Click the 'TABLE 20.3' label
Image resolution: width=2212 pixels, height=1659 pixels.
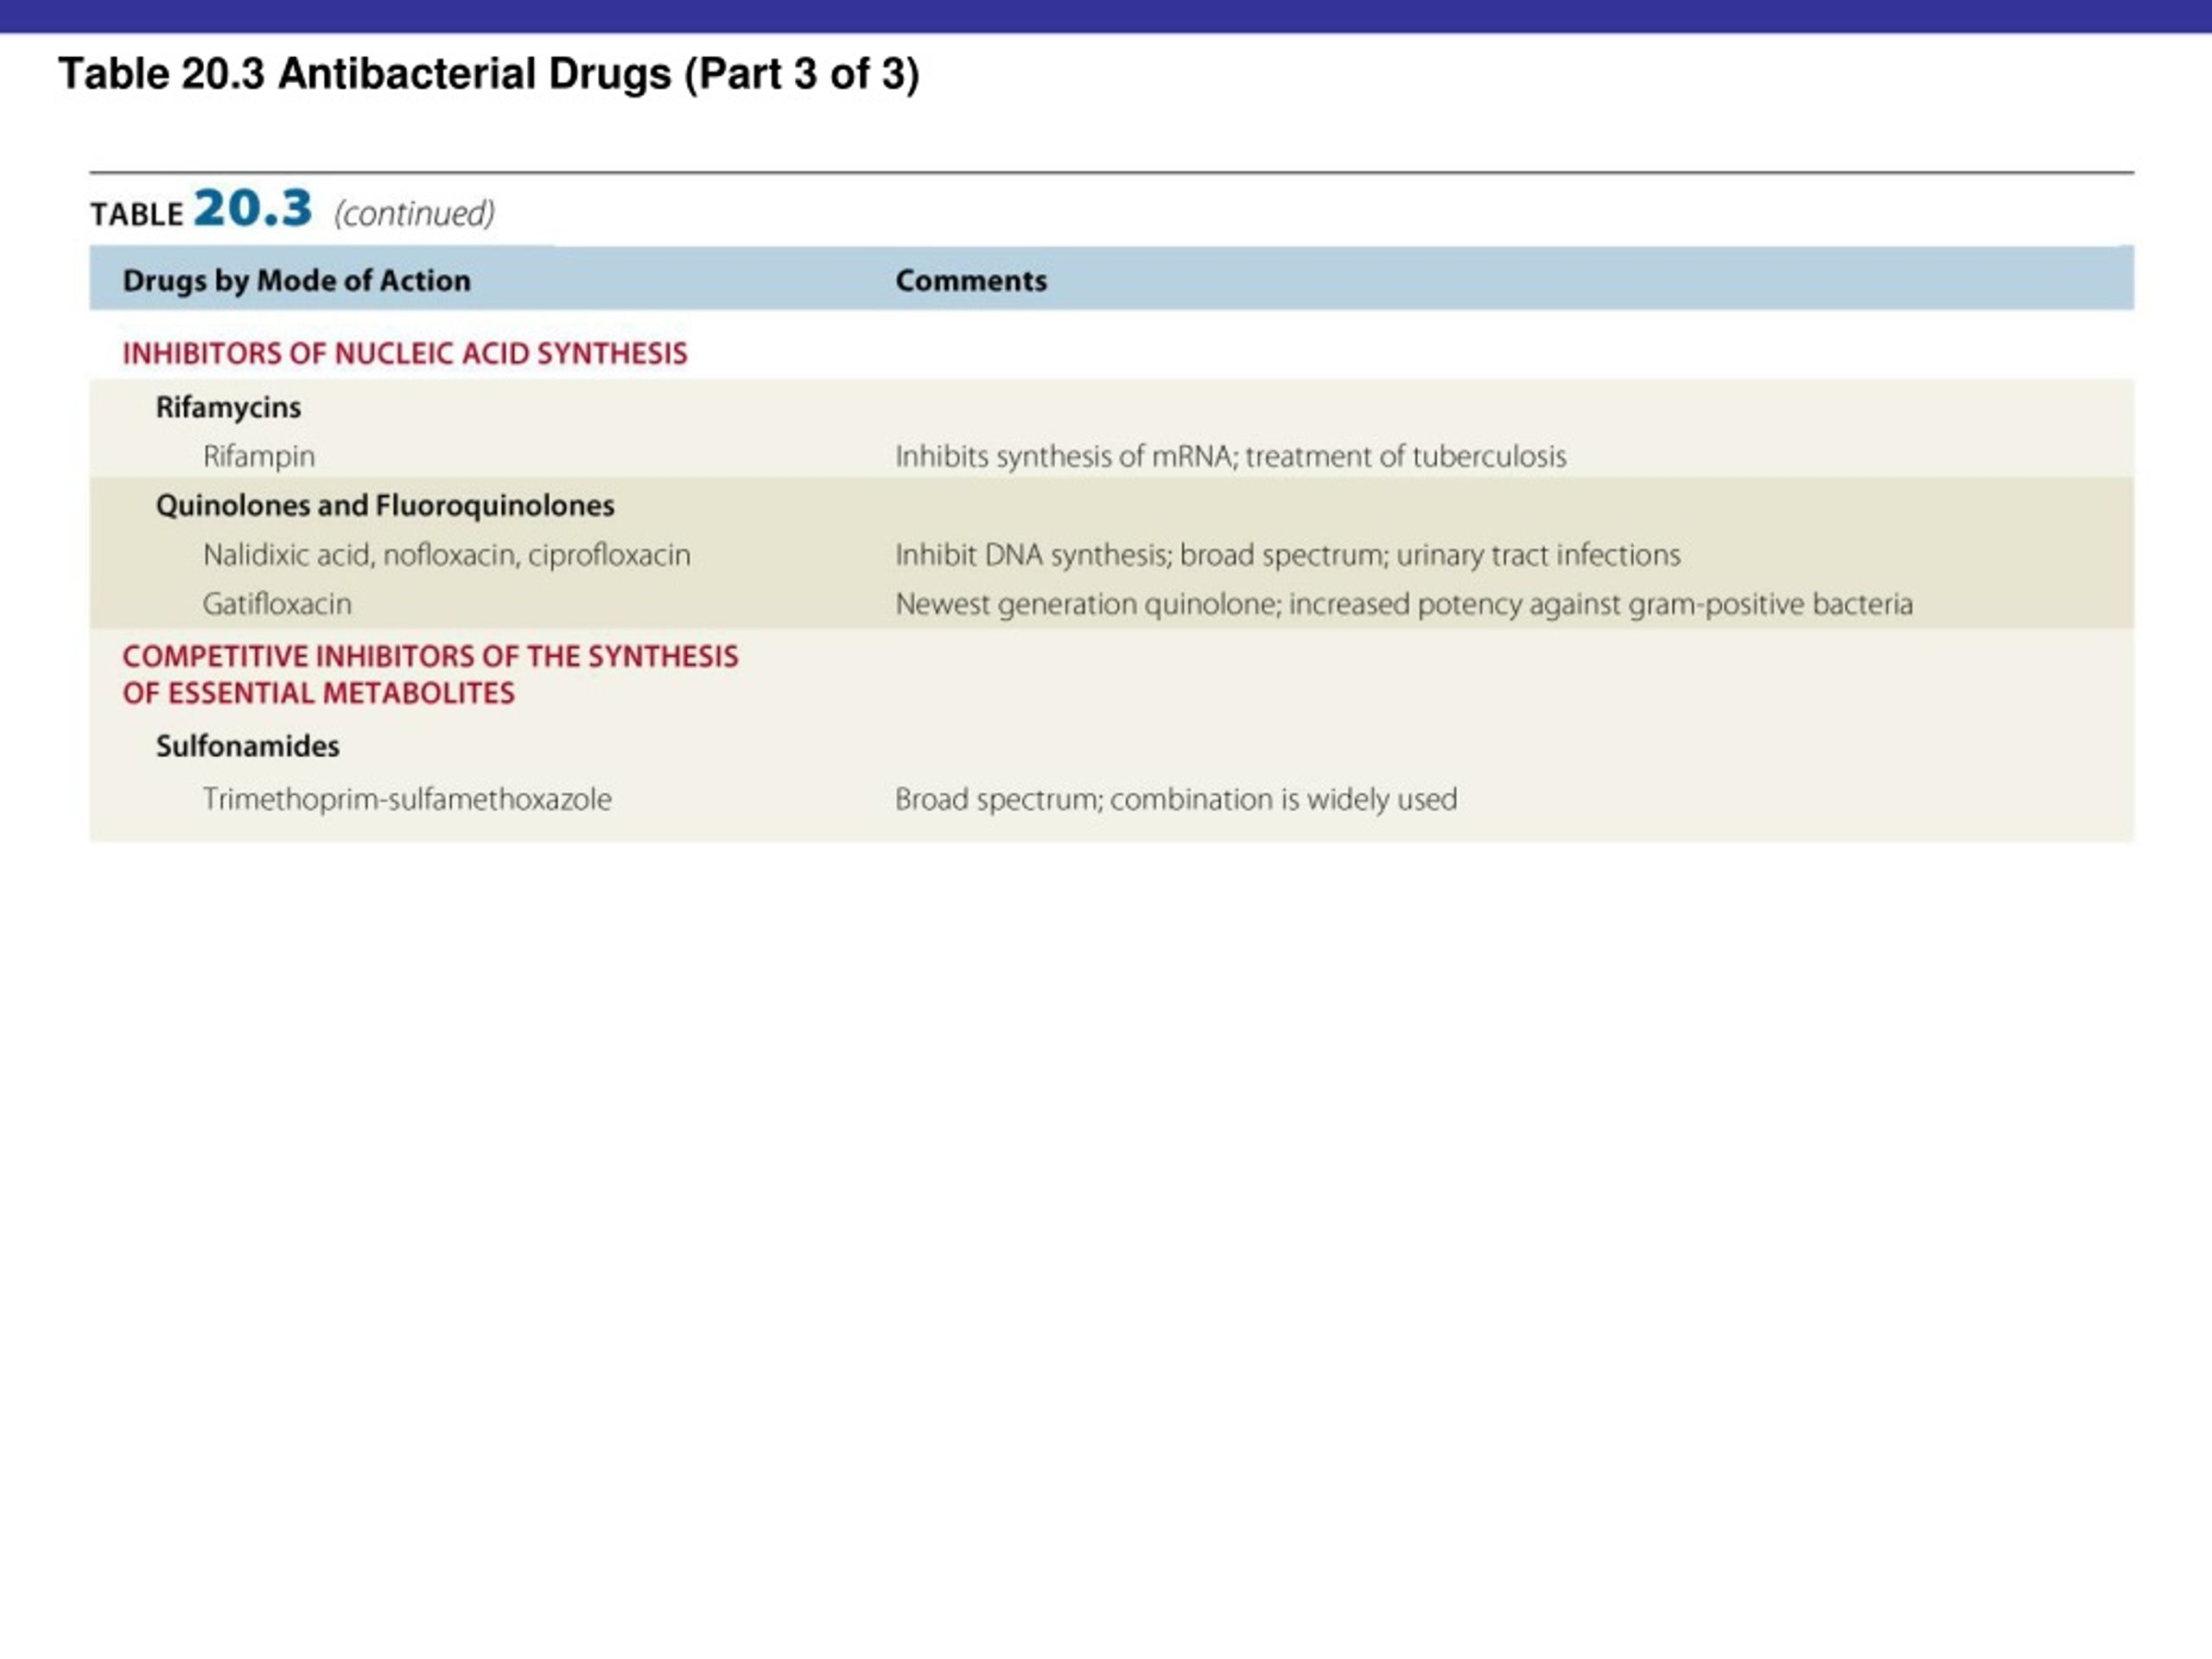[201, 209]
